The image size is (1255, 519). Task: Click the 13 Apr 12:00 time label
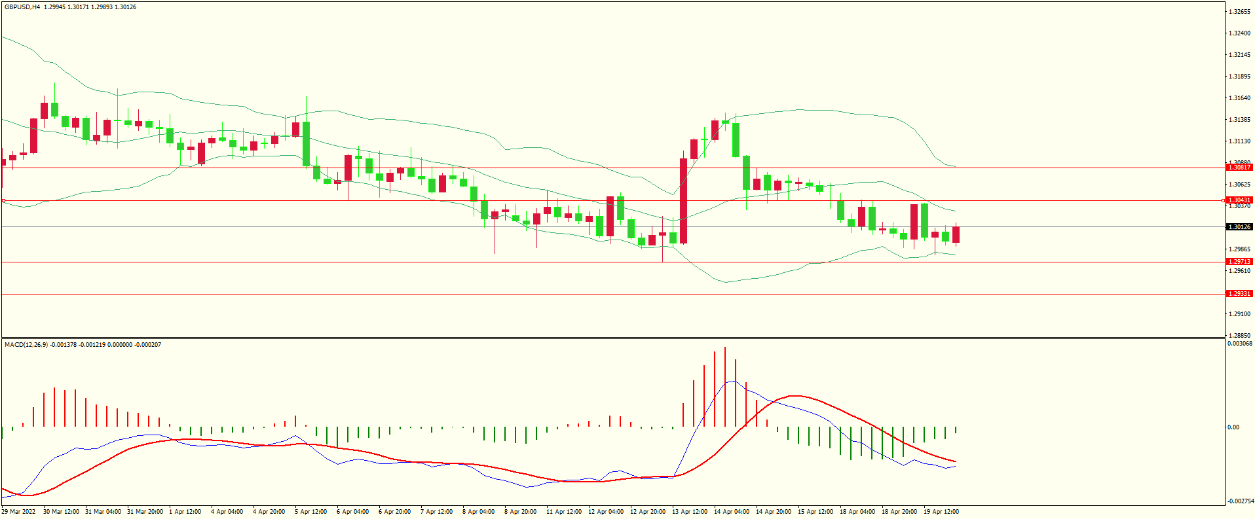point(690,512)
